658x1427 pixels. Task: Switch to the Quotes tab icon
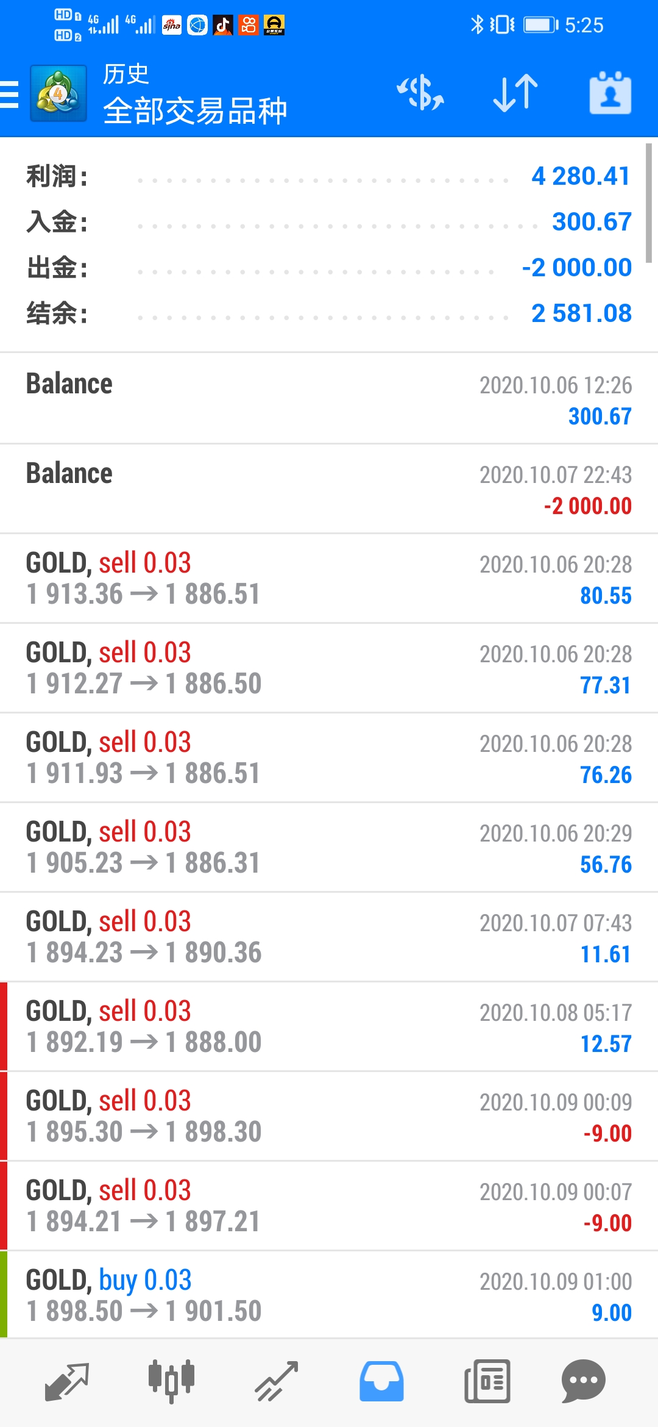pos(67,1381)
